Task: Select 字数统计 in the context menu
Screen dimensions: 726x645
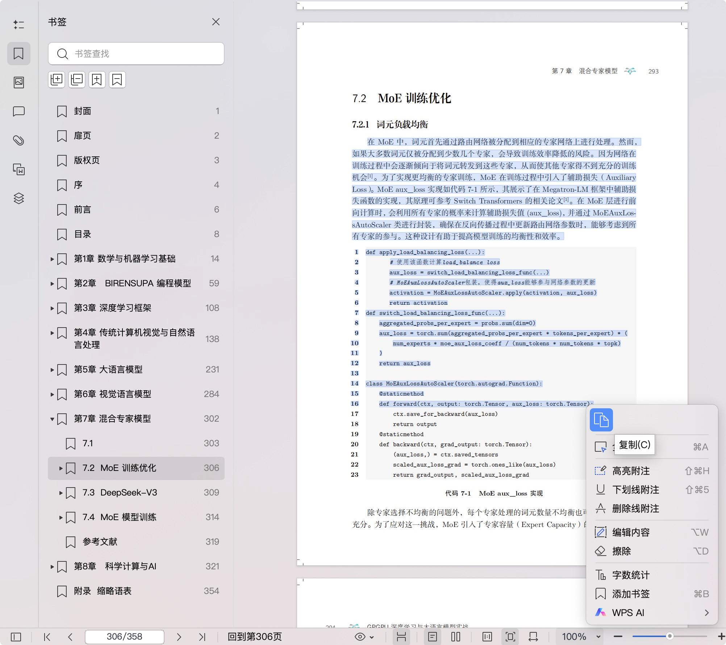Action: (x=630, y=575)
